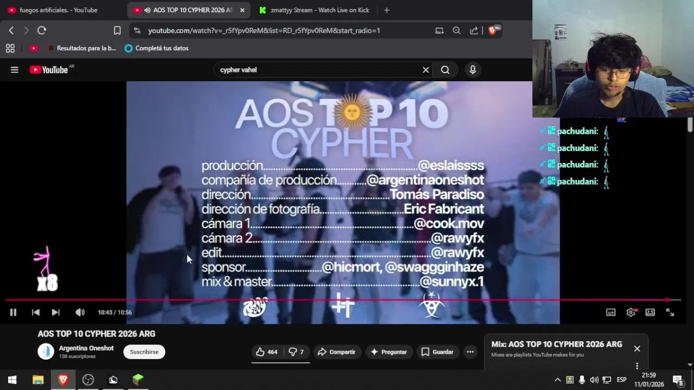Open OBS Studio from the taskbar
The image size is (694, 390).
tap(88, 380)
